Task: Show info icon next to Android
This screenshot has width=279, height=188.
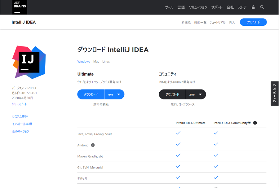Action: coord(93,145)
